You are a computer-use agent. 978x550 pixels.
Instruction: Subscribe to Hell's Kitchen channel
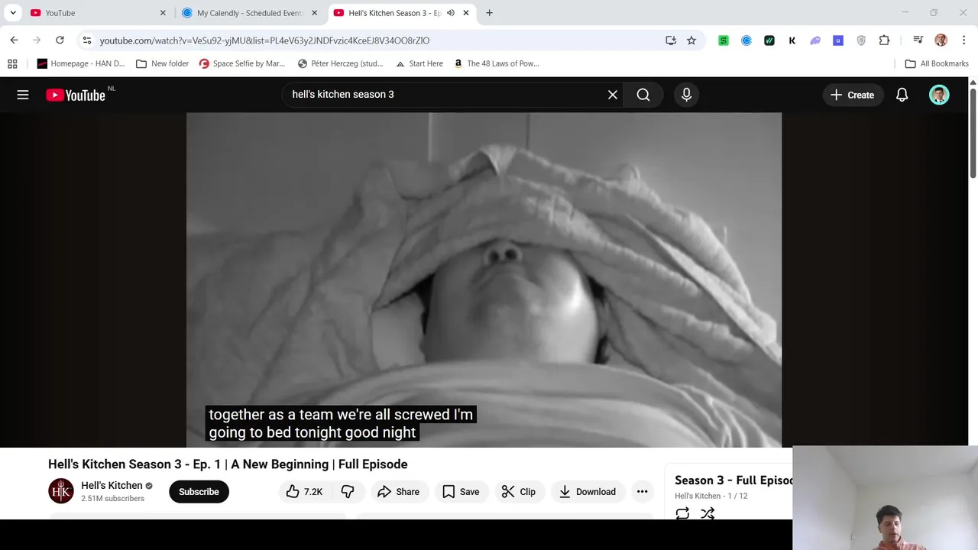pyautogui.click(x=199, y=492)
